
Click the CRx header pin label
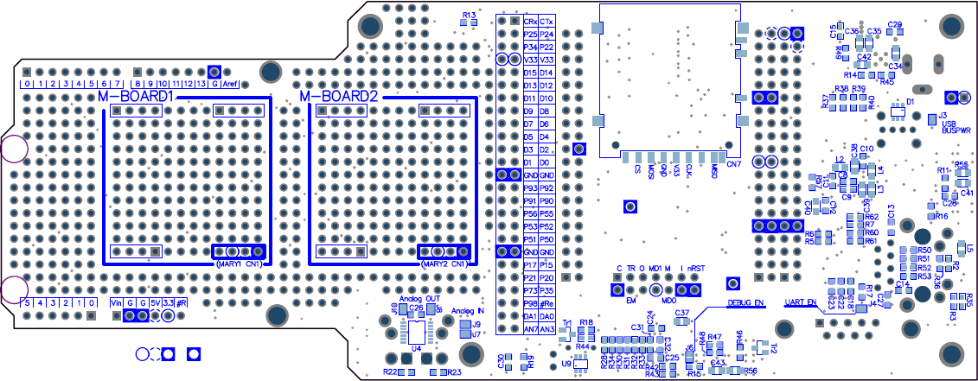tap(530, 21)
